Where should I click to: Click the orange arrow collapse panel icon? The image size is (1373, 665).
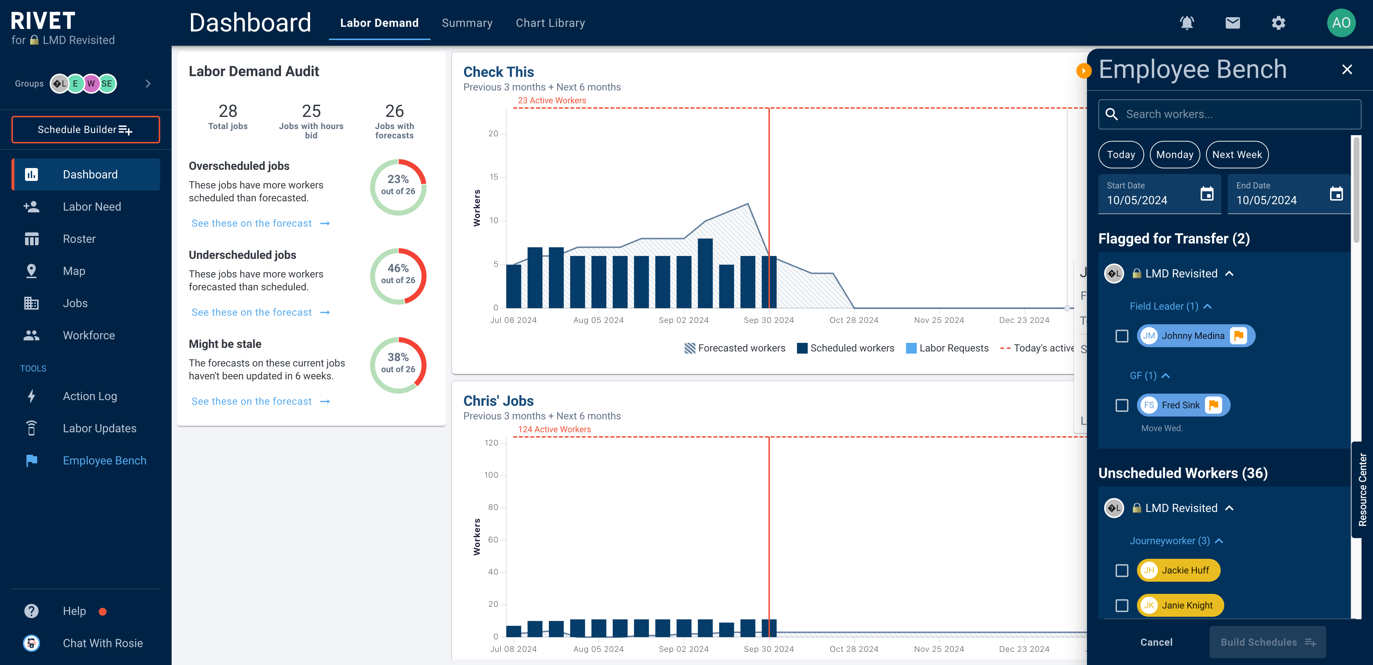(1084, 70)
